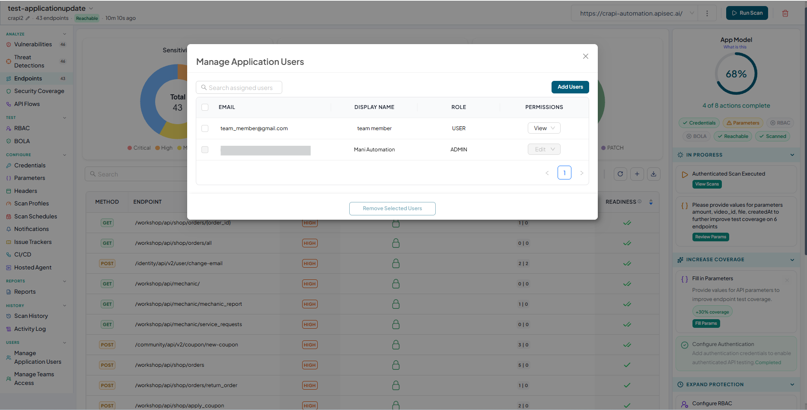Click the Hosted Agent icon in sidebar
This screenshot has height=410, width=807.
9,268
